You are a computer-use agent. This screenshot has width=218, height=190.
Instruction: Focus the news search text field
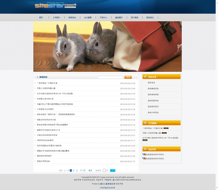tap(110, 77)
